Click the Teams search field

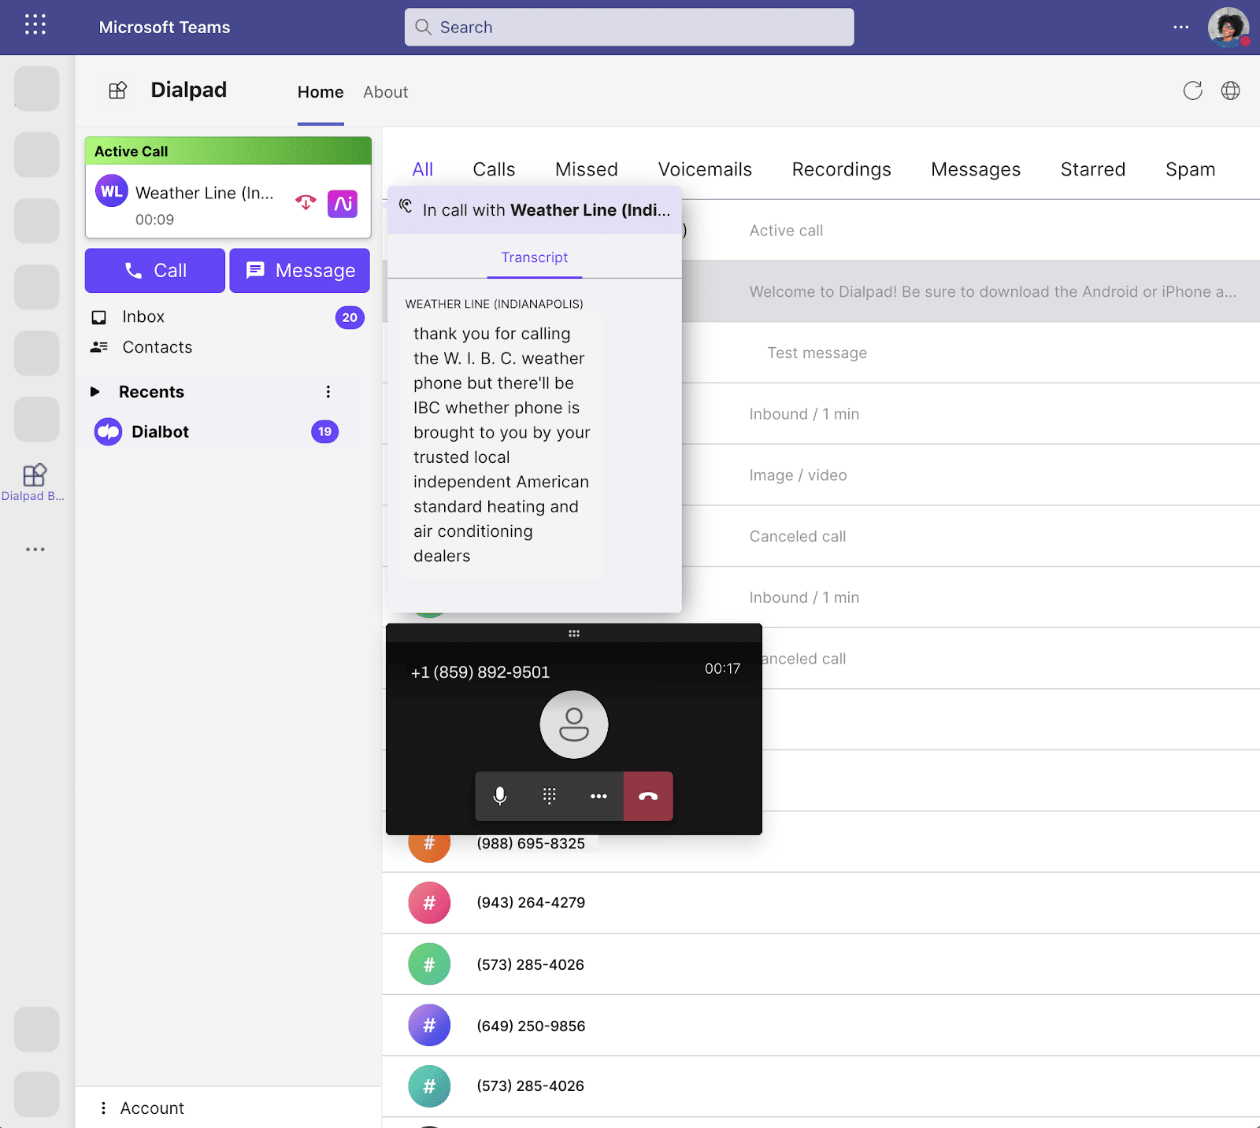(628, 27)
